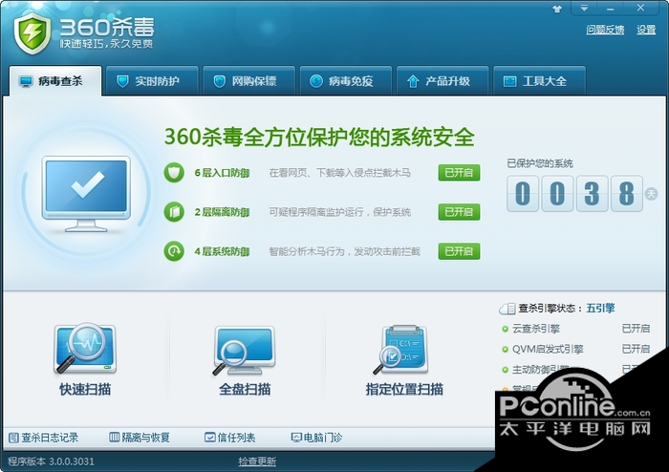Toggle QVM启发式引擎 已开启 status
Image resolution: width=669 pixels, height=472 pixels.
point(636,349)
